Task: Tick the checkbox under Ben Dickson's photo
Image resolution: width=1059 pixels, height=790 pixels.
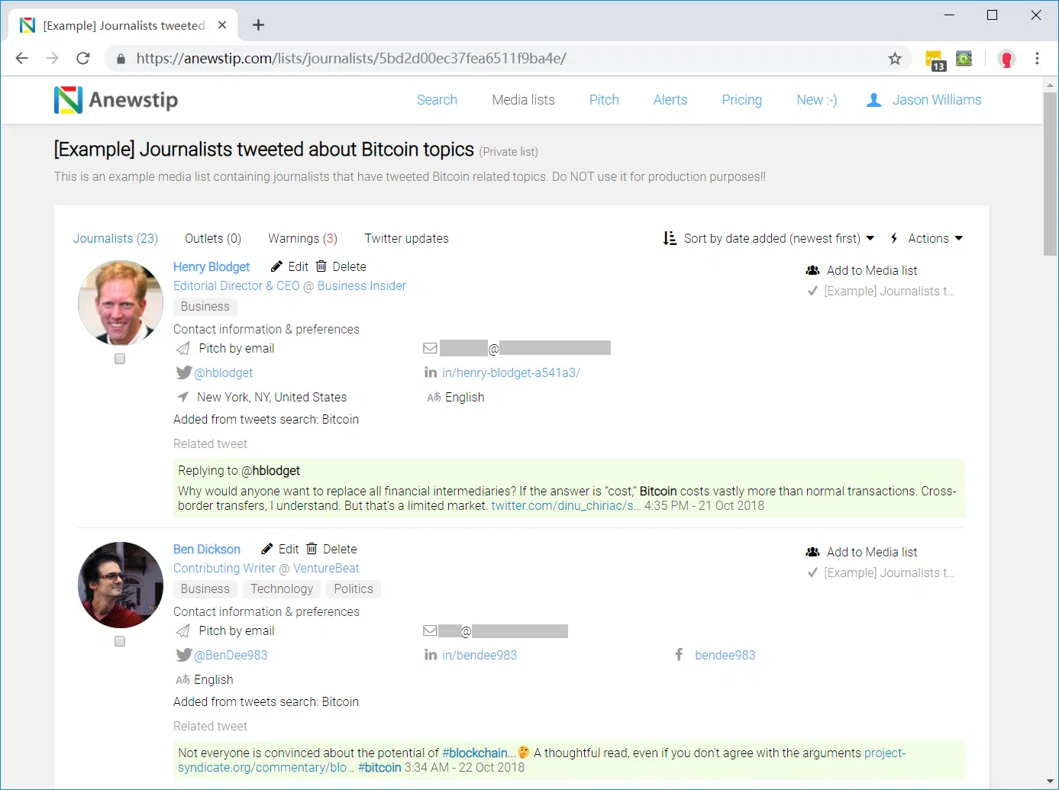Action: (120, 641)
